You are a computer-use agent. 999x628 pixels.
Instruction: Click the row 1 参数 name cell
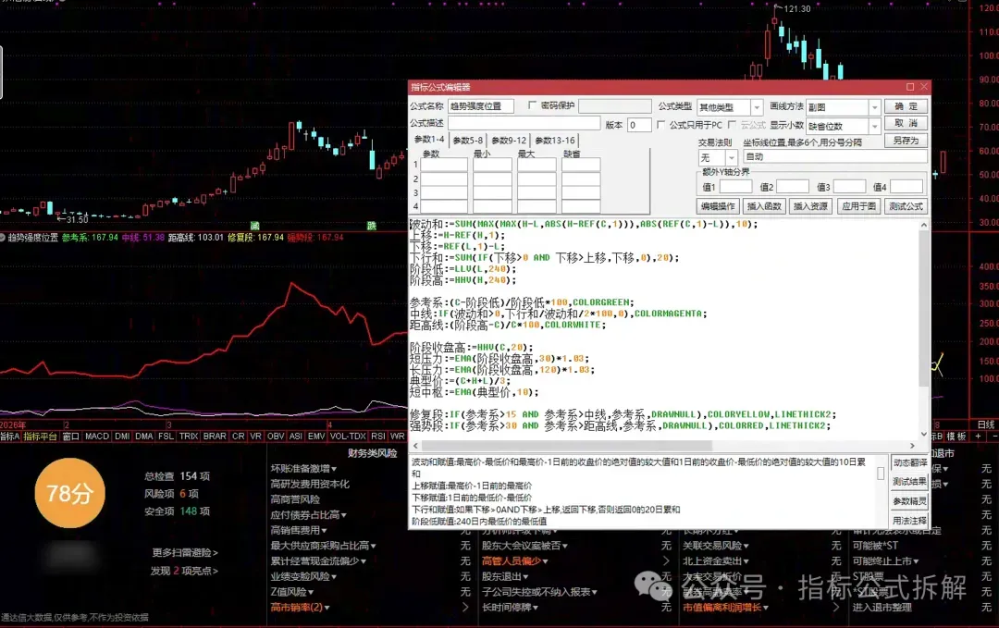click(x=444, y=165)
